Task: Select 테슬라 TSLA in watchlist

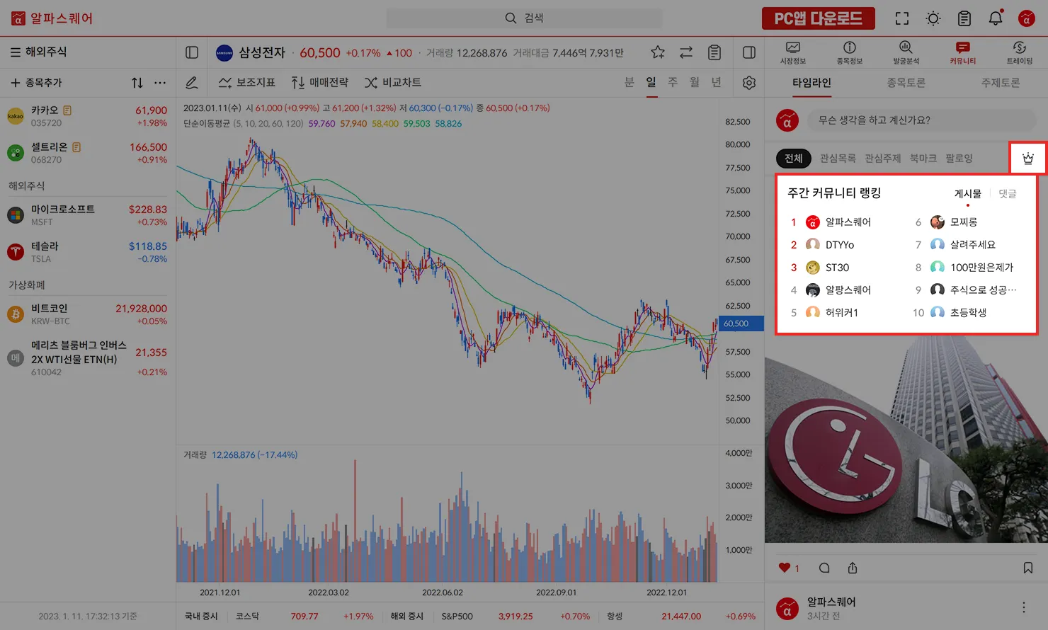Action: pyautogui.click(x=88, y=252)
